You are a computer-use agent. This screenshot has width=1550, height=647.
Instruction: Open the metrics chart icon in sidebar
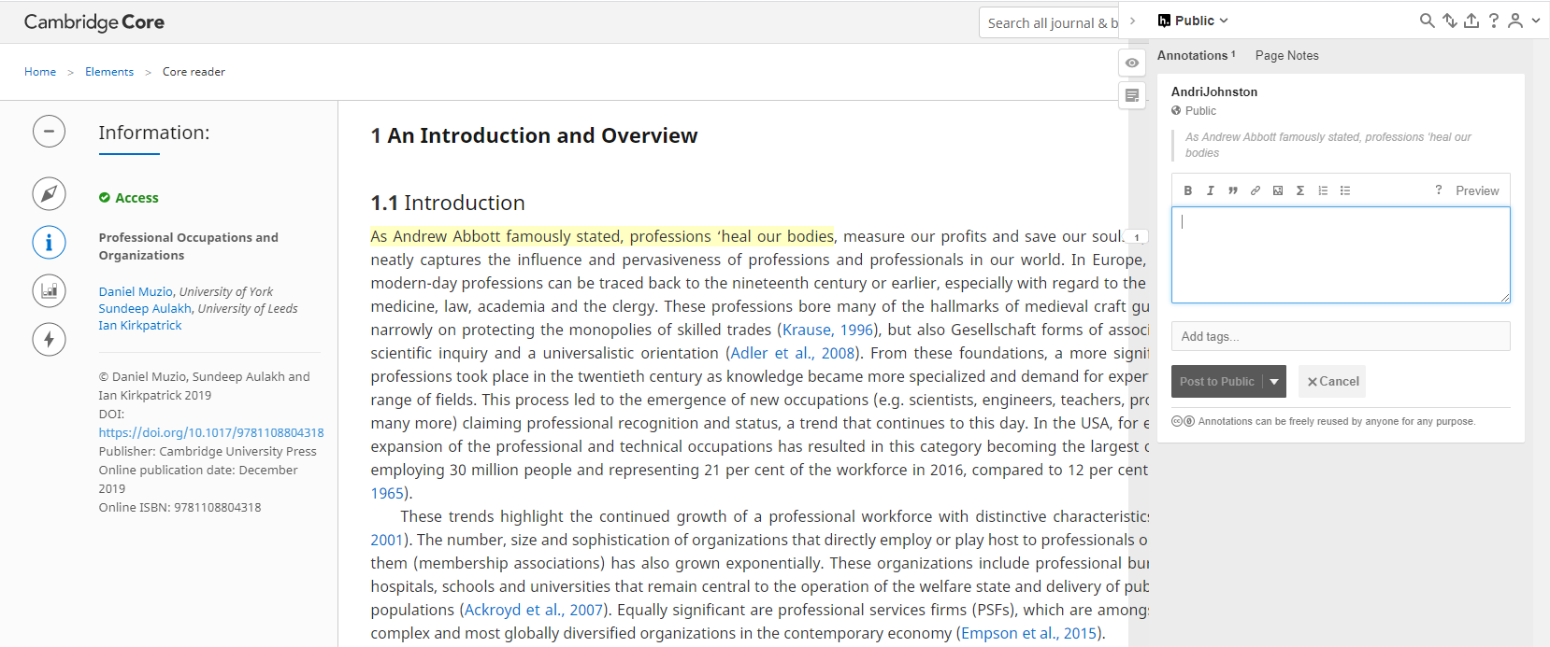click(49, 290)
